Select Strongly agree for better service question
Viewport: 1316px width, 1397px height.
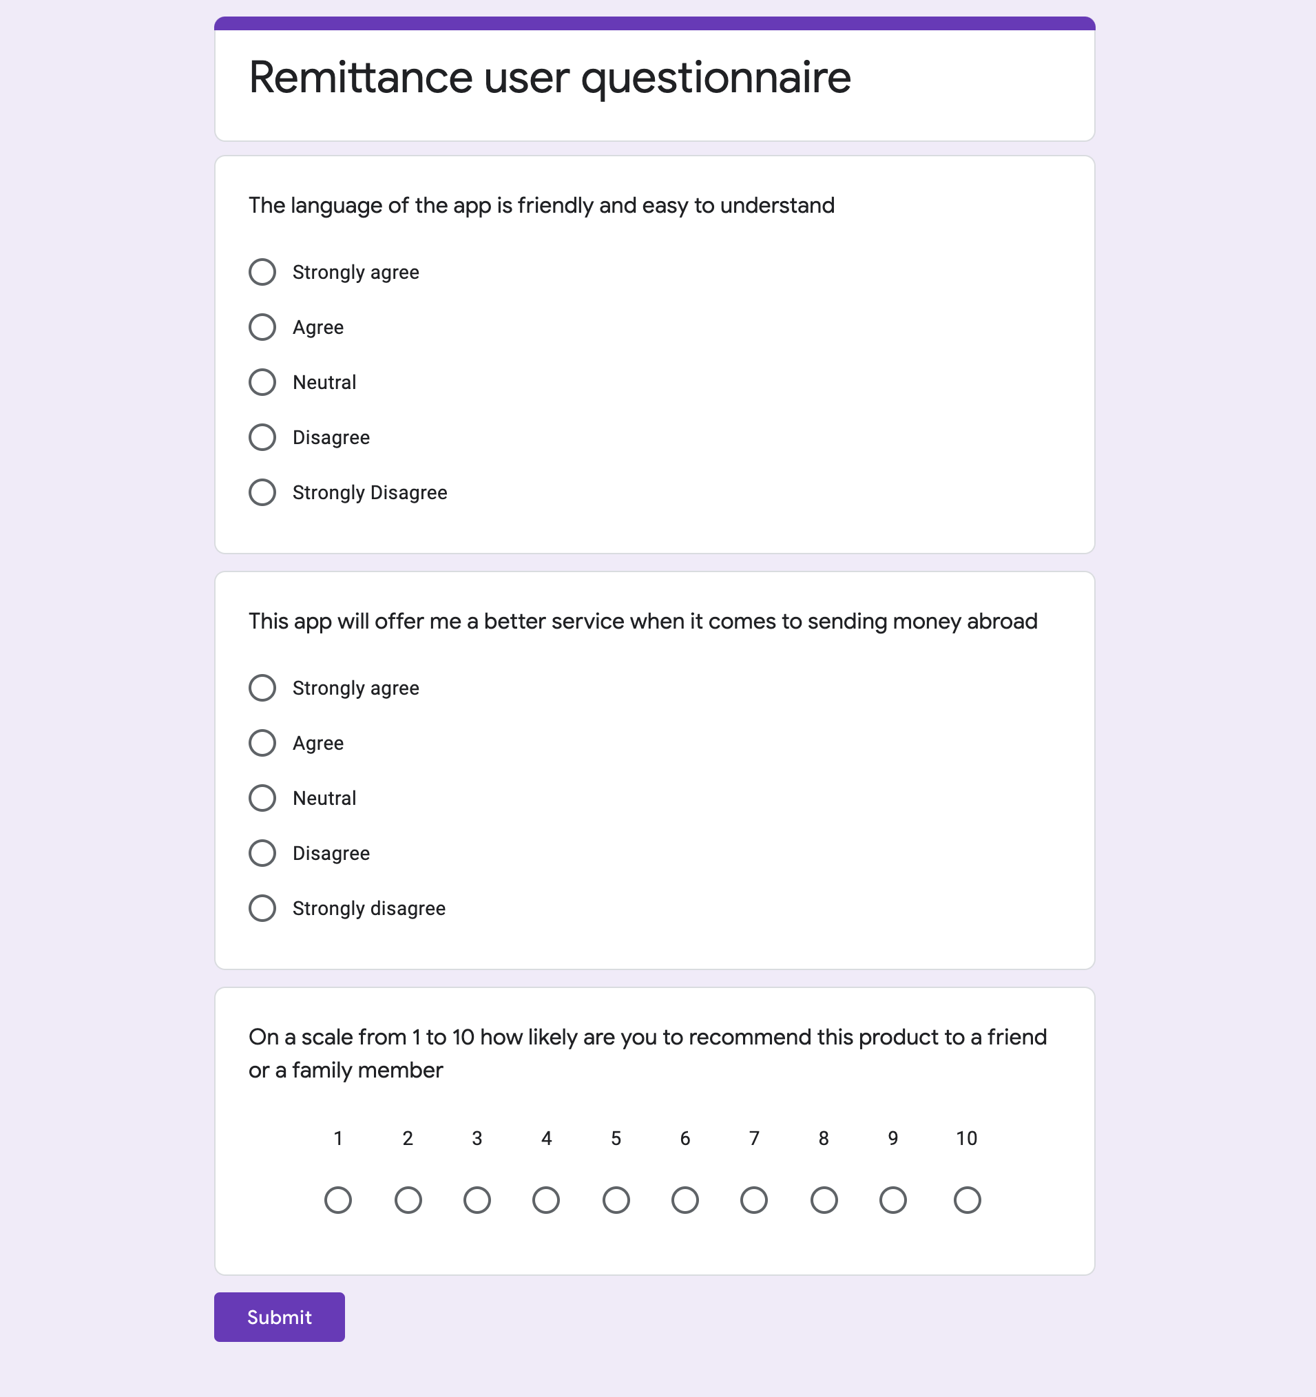click(262, 688)
